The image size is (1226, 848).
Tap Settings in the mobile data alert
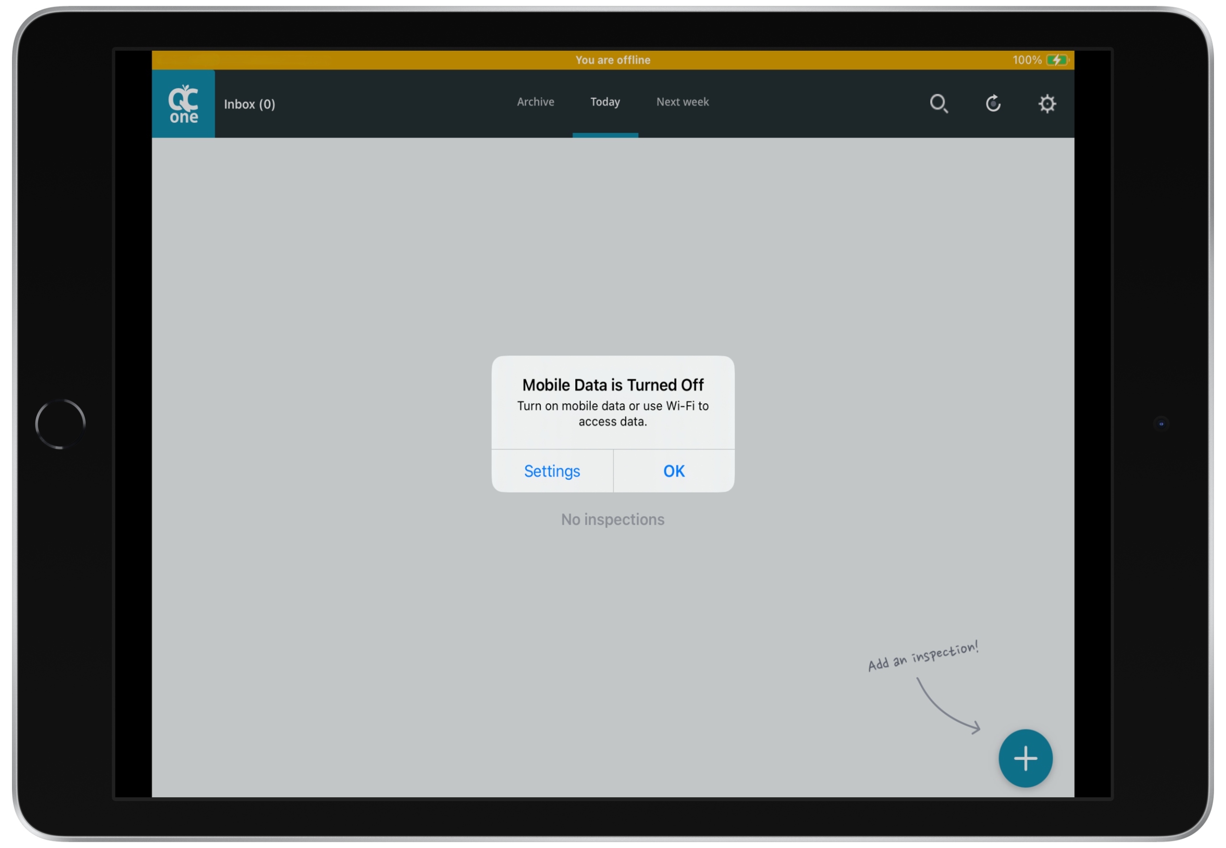pos(552,471)
